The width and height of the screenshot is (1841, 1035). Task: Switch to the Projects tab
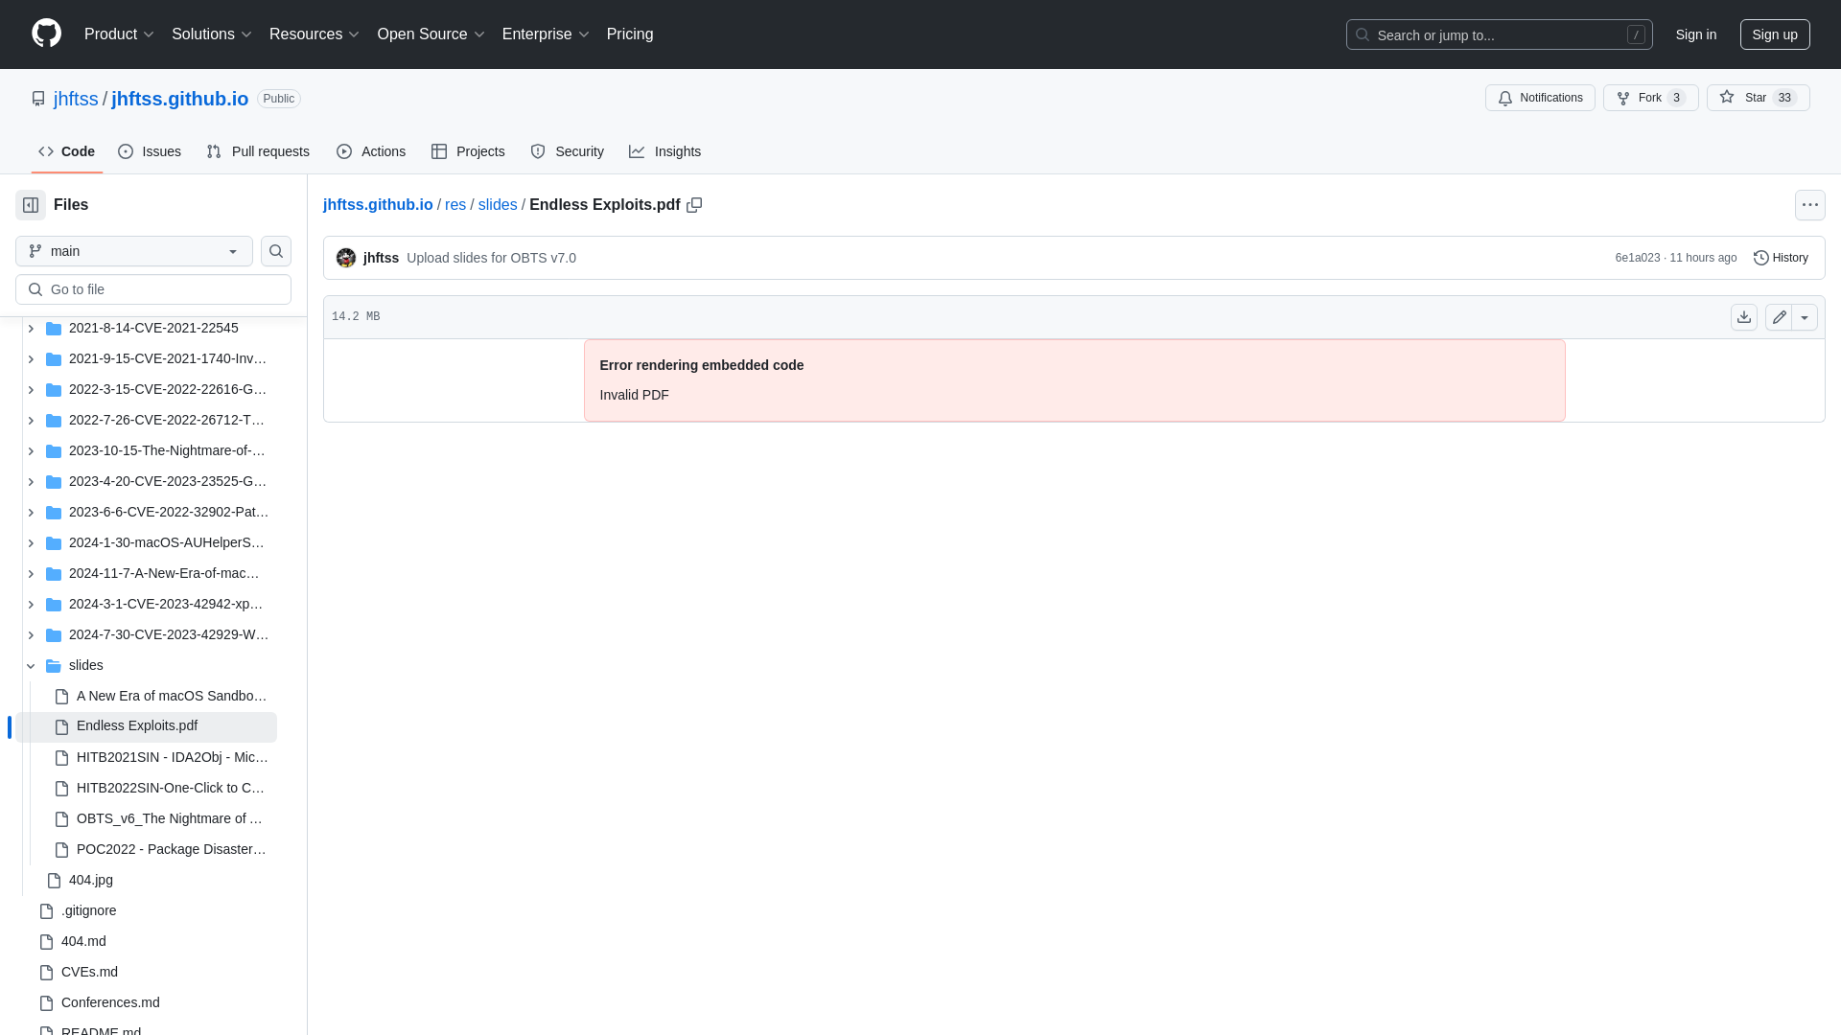point(468,151)
